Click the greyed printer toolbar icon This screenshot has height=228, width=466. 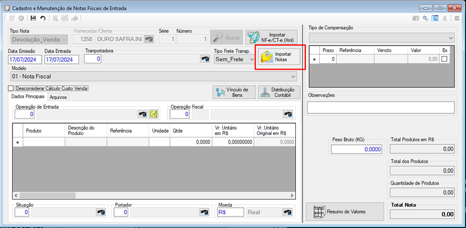coord(75,19)
